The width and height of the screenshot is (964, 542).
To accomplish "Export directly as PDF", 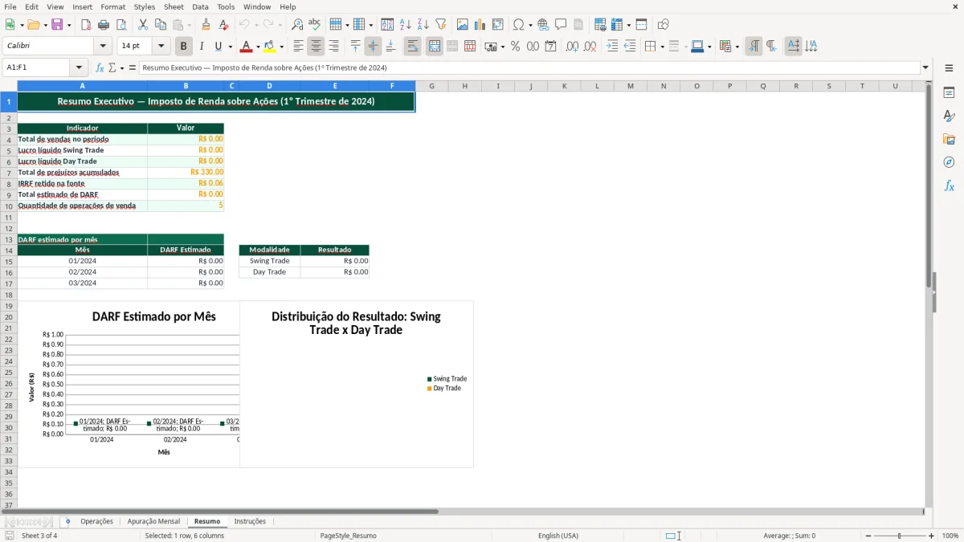I will [x=86, y=25].
